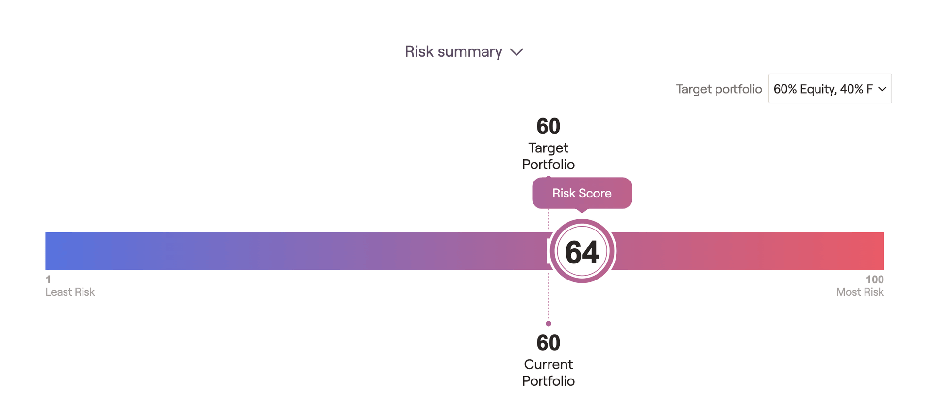932x395 pixels.
Task: Click the Least Risk label
Action: click(70, 292)
